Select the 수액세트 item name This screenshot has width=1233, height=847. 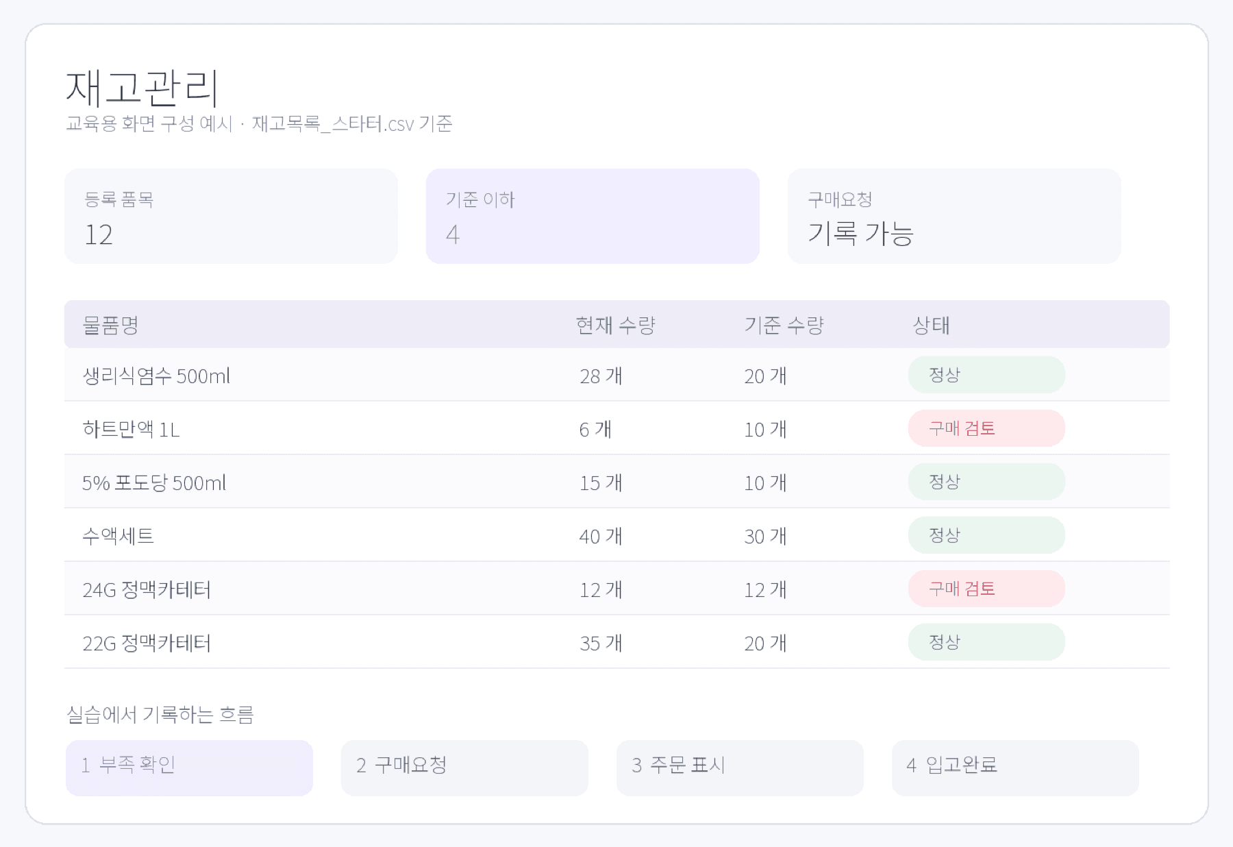118,536
